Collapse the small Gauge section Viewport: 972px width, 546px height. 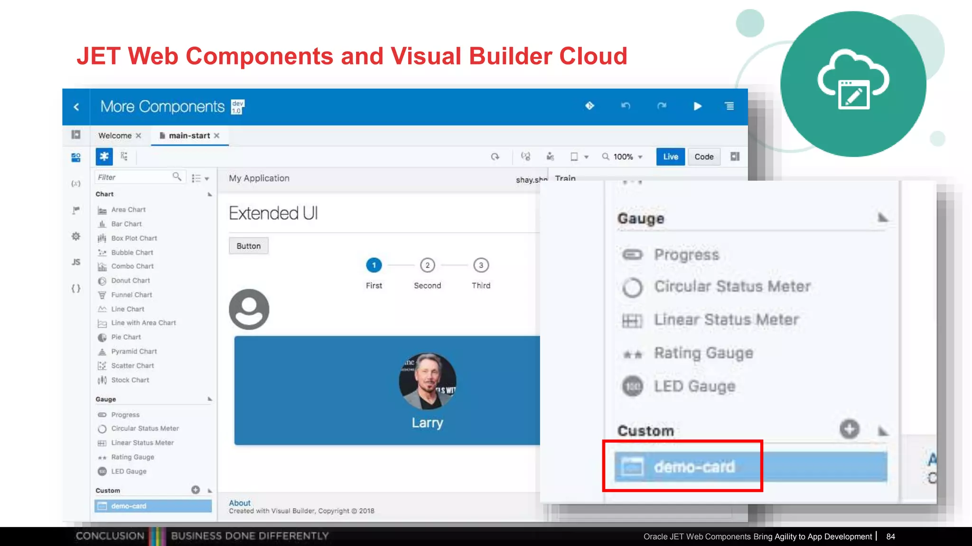(210, 399)
